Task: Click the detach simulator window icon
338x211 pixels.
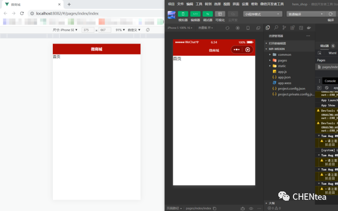Action: pyautogui.click(x=258, y=28)
